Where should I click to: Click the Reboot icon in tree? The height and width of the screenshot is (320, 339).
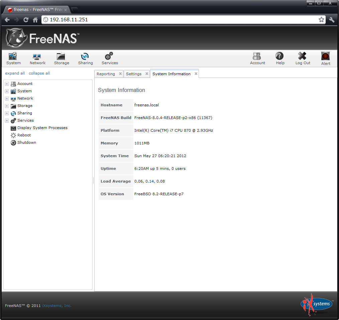(13, 135)
